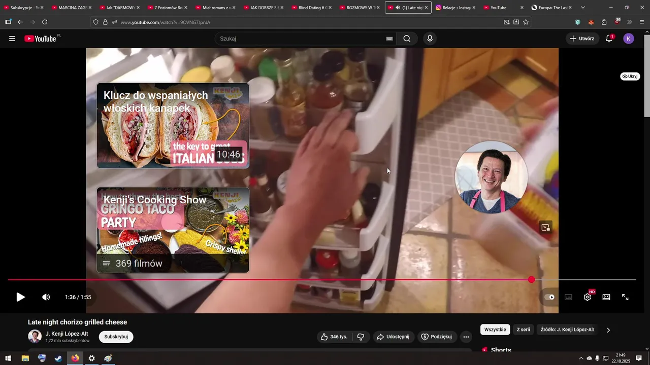Start voice search with microphone icon
Viewport: 650px width, 365px height.
430,39
